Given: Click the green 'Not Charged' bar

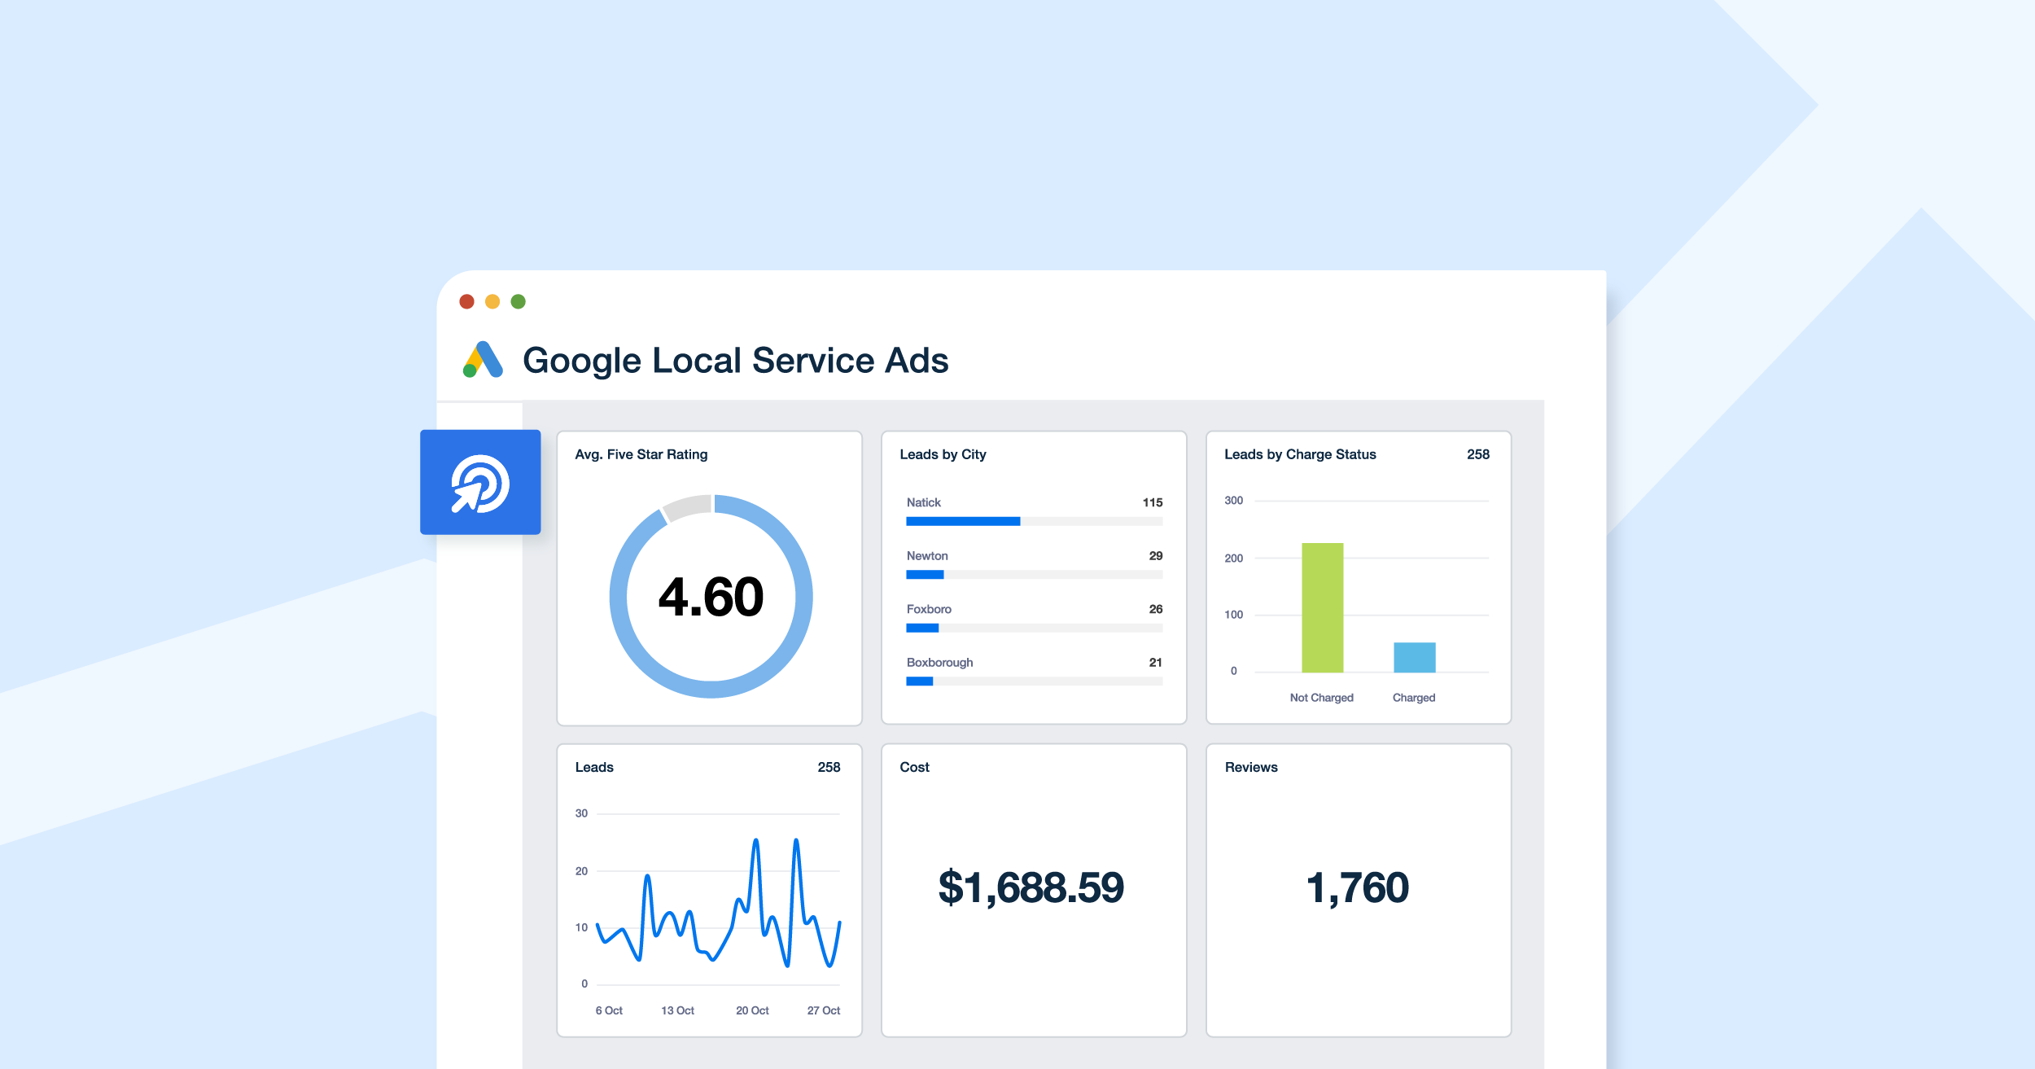Looking at the screenshot, I should (x=1321, y=607).
